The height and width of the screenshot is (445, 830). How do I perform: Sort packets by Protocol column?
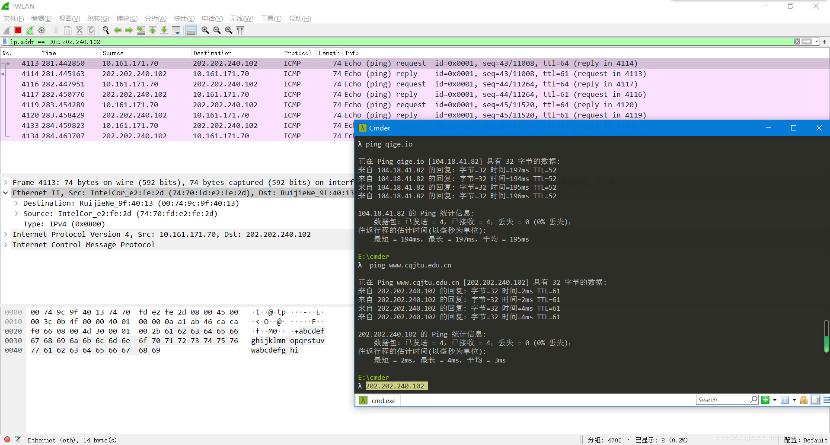pos(299,53)
